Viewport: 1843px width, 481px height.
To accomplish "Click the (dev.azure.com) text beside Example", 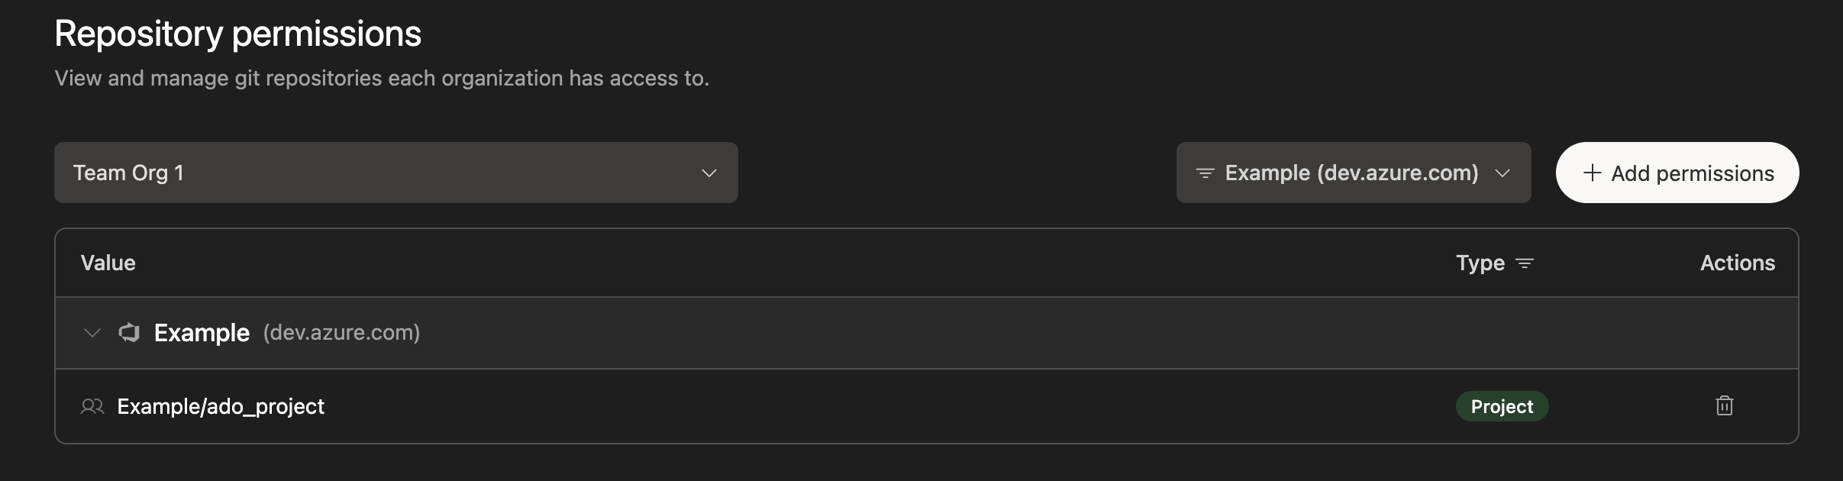I will click(x=341, y=332).
